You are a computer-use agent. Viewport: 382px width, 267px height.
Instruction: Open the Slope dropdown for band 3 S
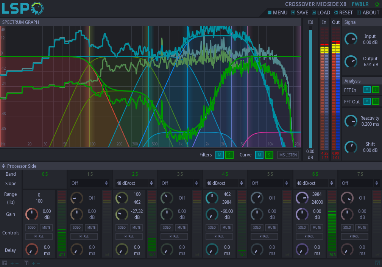[180, 183]
